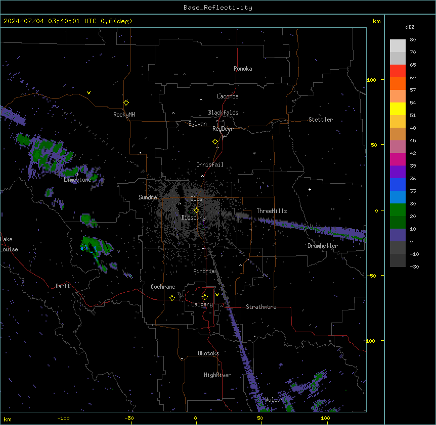Select the slate purple 0–10 dBZ swatch
This screenshot has width=436, height=425.
[x=398, y=235]
